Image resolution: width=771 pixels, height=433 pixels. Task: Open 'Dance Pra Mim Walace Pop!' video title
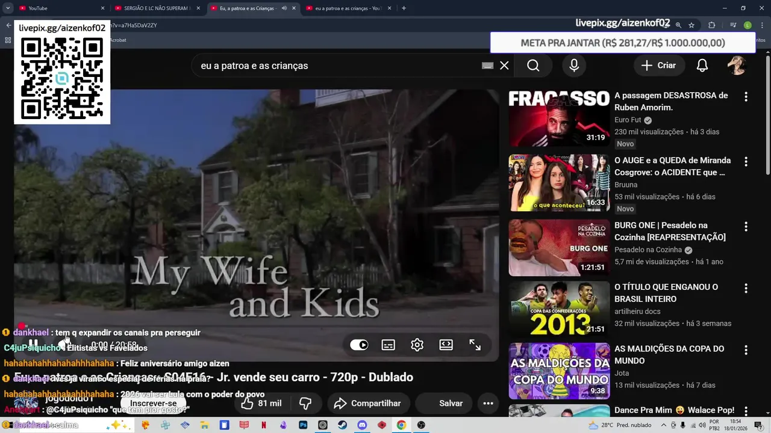click(674, 410)
